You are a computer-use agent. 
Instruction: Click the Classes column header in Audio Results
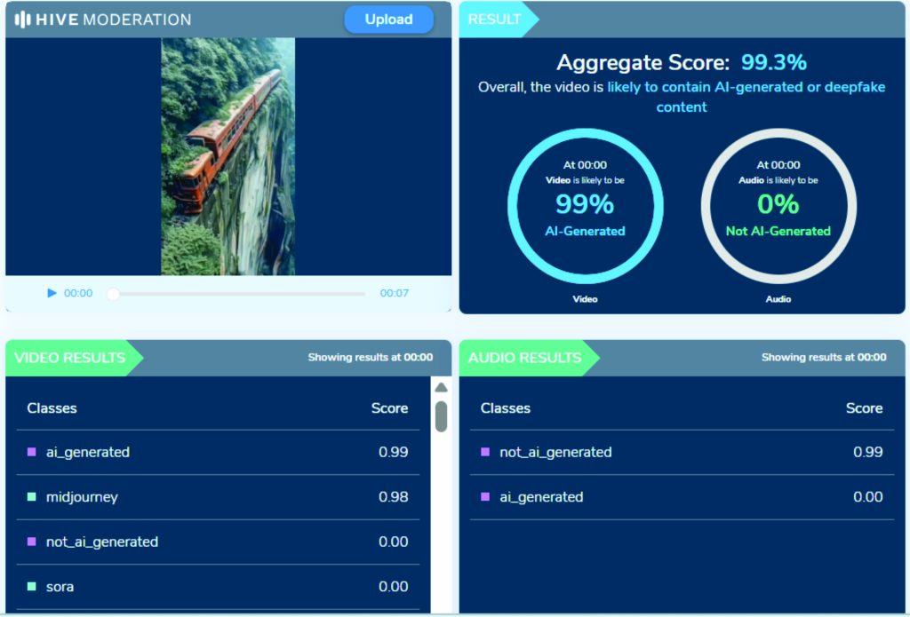[506, 408]
